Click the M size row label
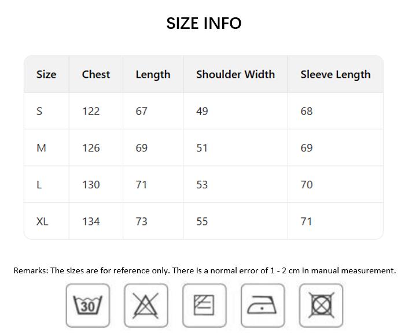 [x=41, y=148]
